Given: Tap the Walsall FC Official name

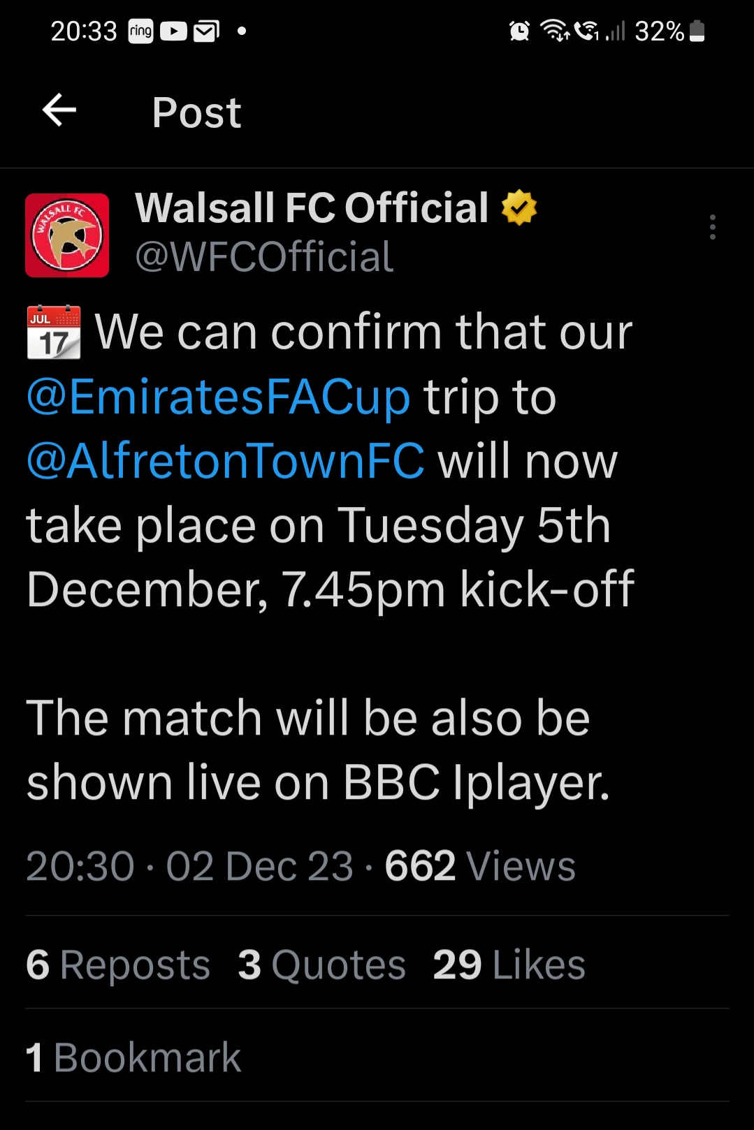Looking at the screenshot, I should (312, 207).
